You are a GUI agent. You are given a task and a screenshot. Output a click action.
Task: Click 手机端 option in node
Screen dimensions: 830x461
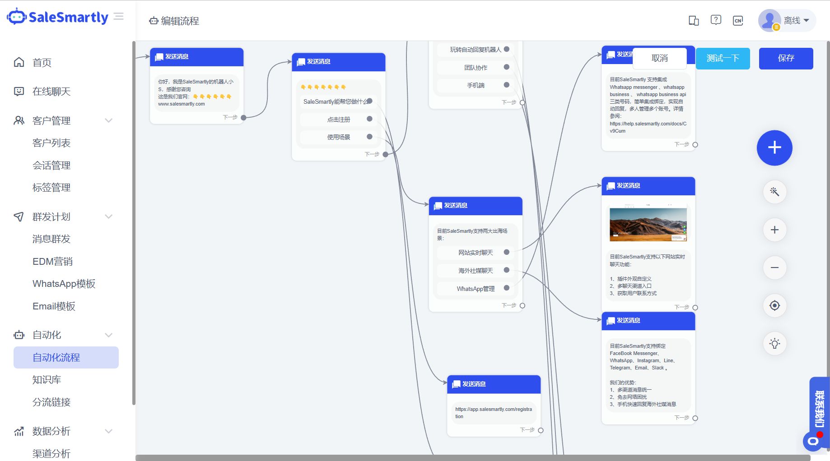[475, 85]
